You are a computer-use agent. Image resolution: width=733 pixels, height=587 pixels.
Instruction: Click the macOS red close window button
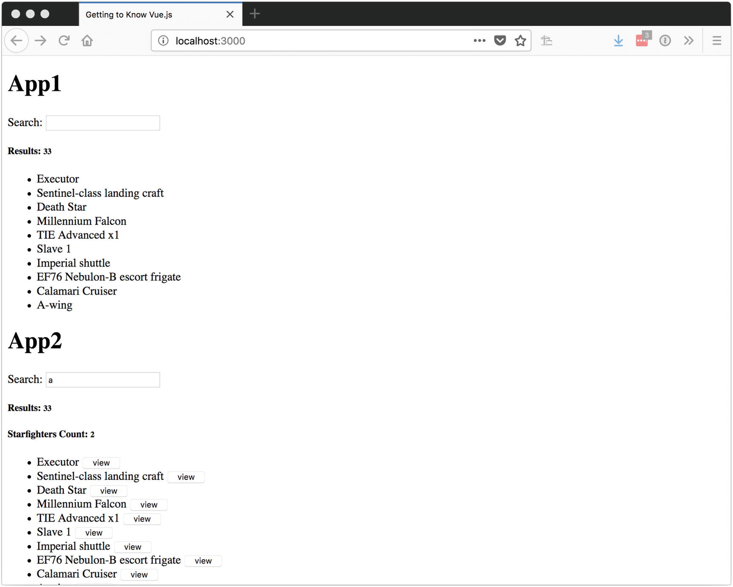point(16,14)
